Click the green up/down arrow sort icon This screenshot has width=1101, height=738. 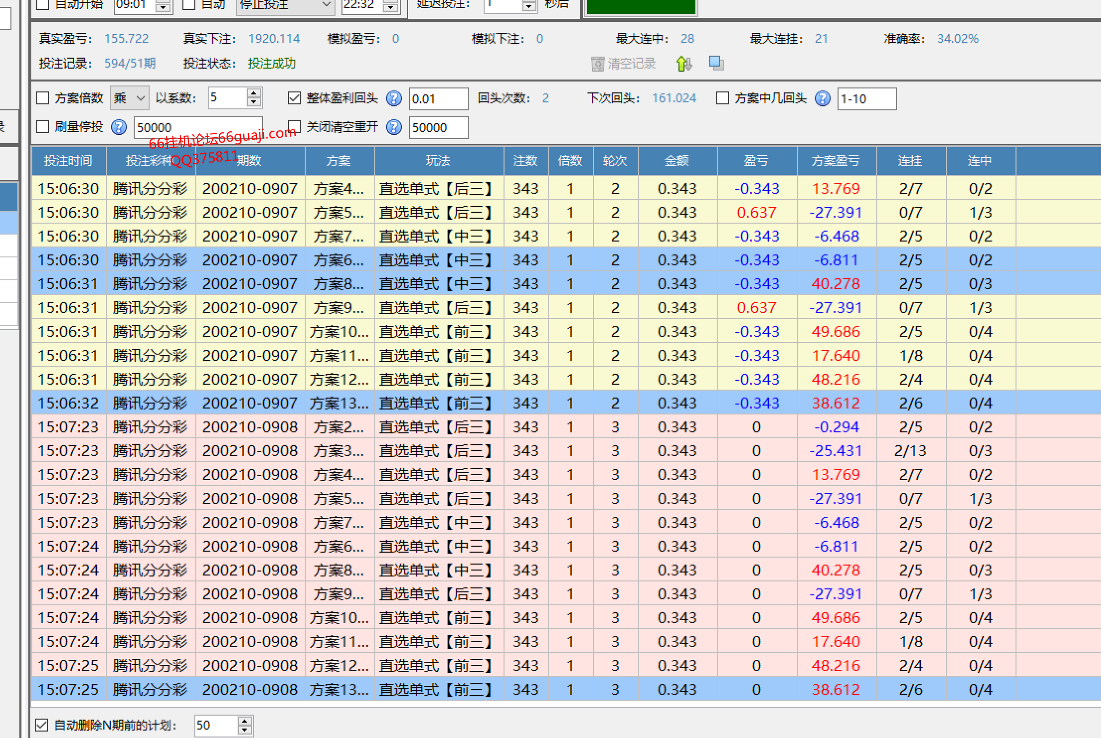point(684,64)
